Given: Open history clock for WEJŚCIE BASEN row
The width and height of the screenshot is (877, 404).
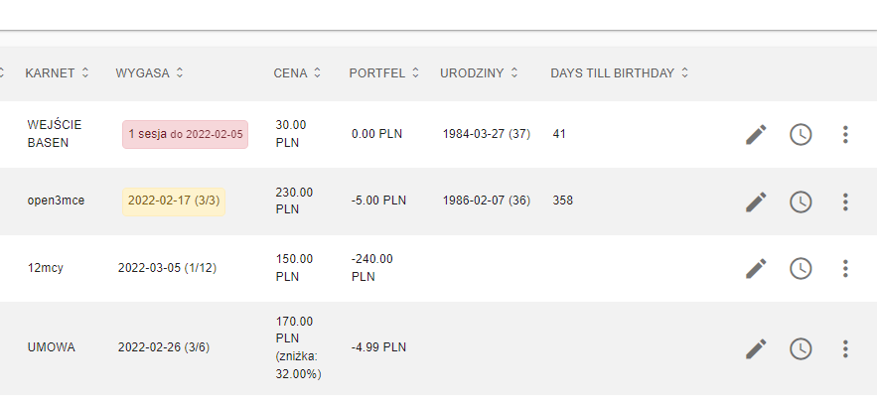Looking at the screenshot, I should (801, 135).
